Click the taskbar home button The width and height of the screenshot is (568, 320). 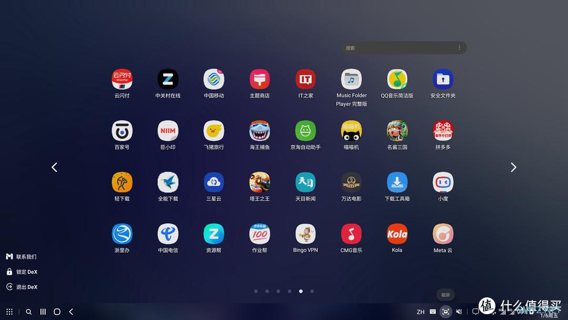coord(57,312)
